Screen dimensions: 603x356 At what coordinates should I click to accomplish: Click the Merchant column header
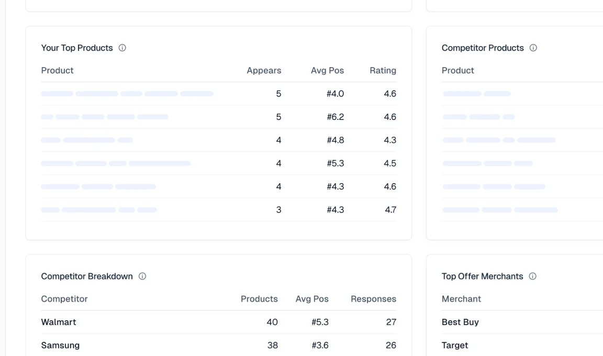(x=461, y=299)
